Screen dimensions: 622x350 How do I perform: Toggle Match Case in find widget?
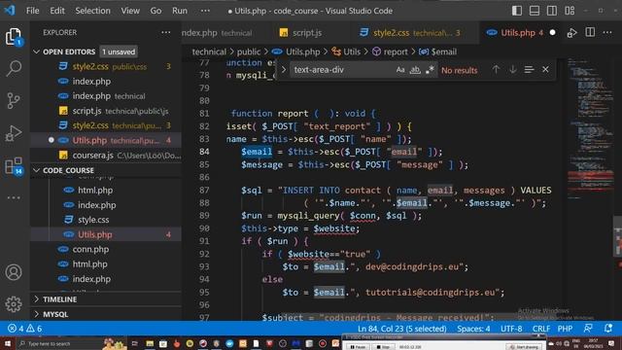[400, 70]
